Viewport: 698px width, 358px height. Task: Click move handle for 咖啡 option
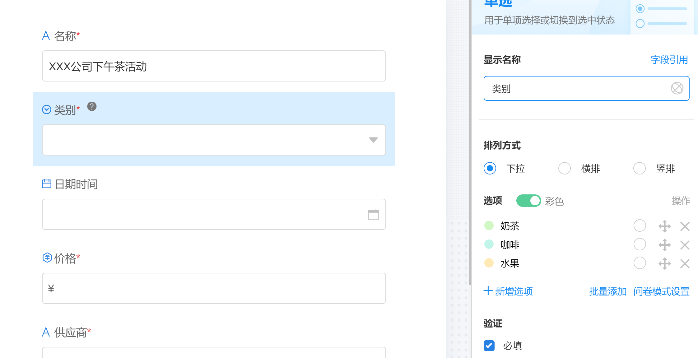coord(664,245)
